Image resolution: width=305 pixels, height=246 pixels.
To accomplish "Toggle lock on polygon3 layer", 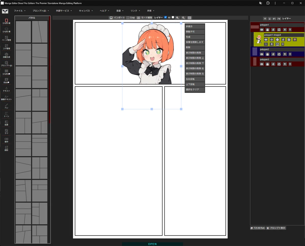I will [x=267, y=64].
